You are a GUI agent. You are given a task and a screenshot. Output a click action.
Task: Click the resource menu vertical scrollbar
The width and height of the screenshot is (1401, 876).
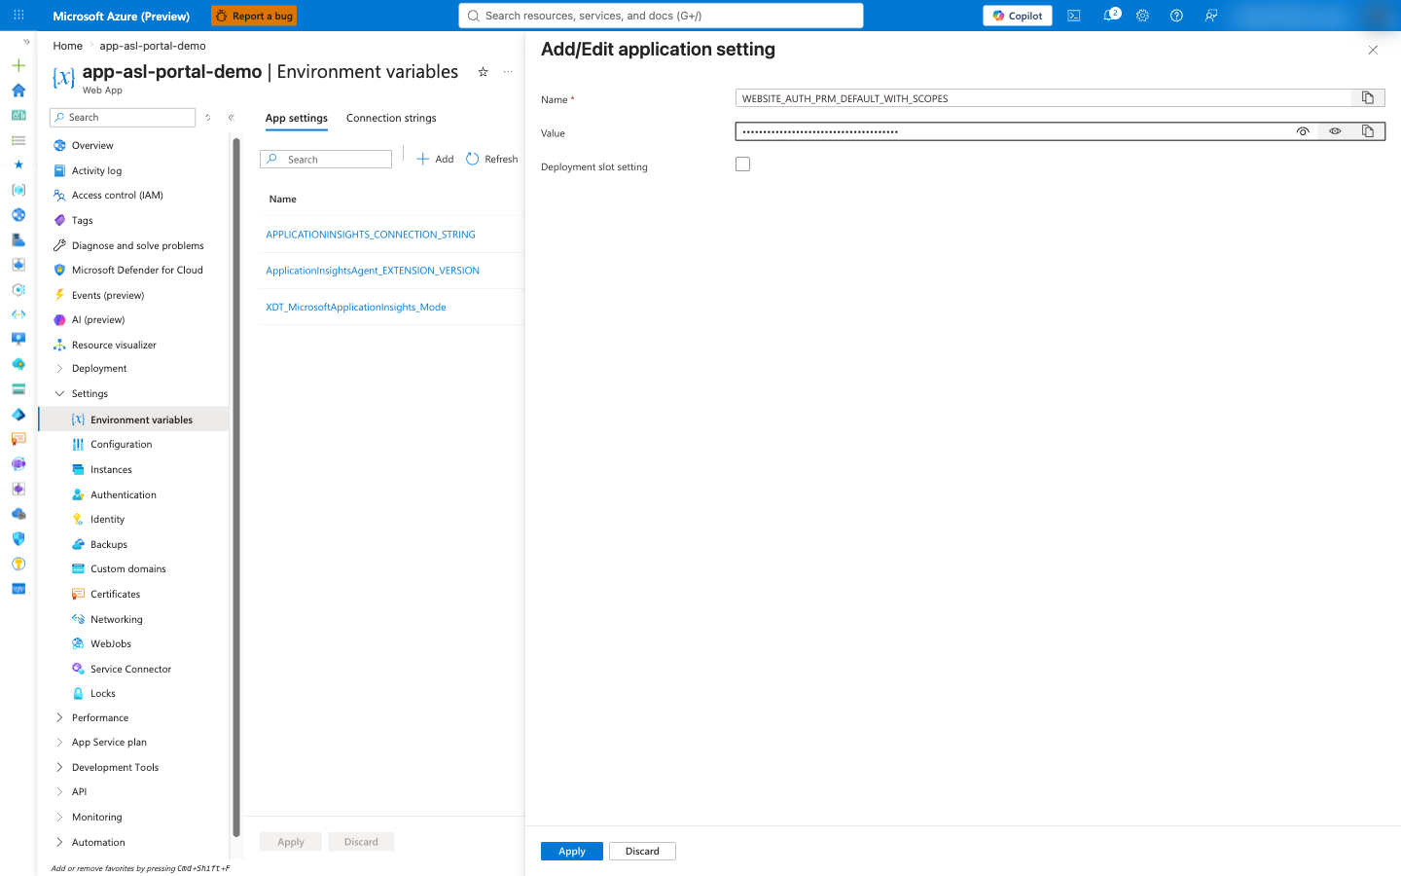(236, 487)
